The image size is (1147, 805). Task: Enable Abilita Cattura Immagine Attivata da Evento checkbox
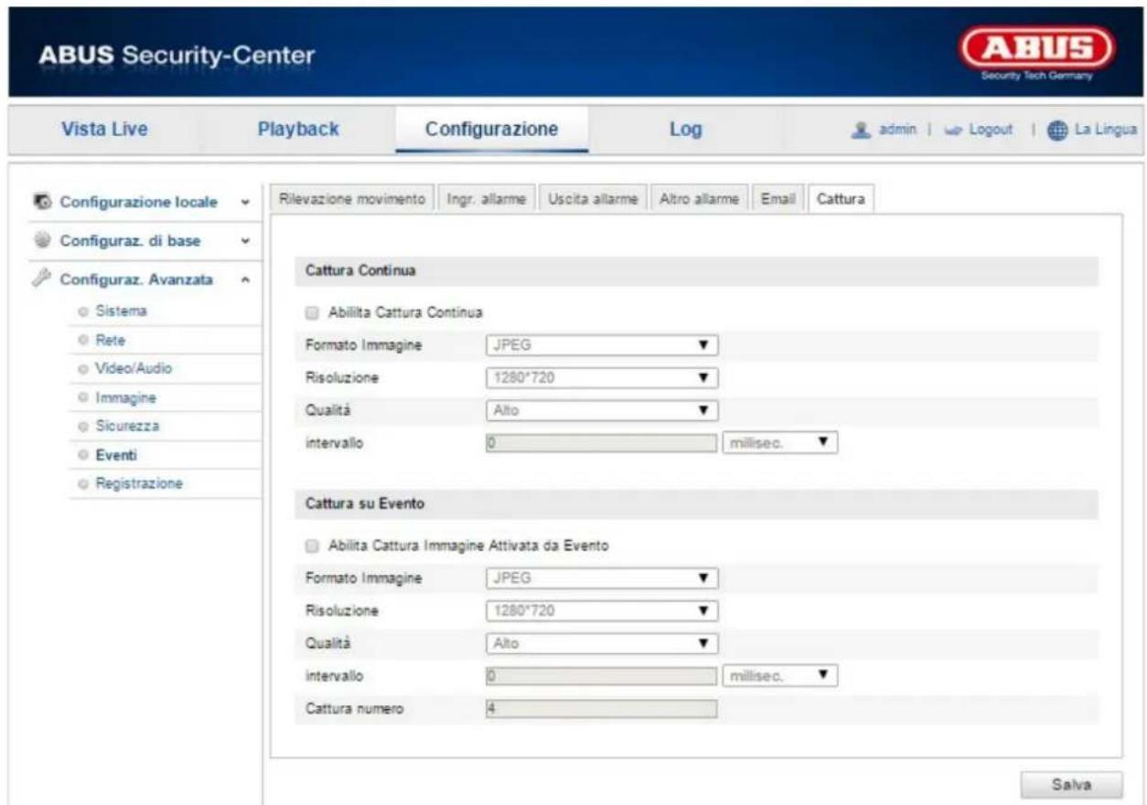coord(312,545)
